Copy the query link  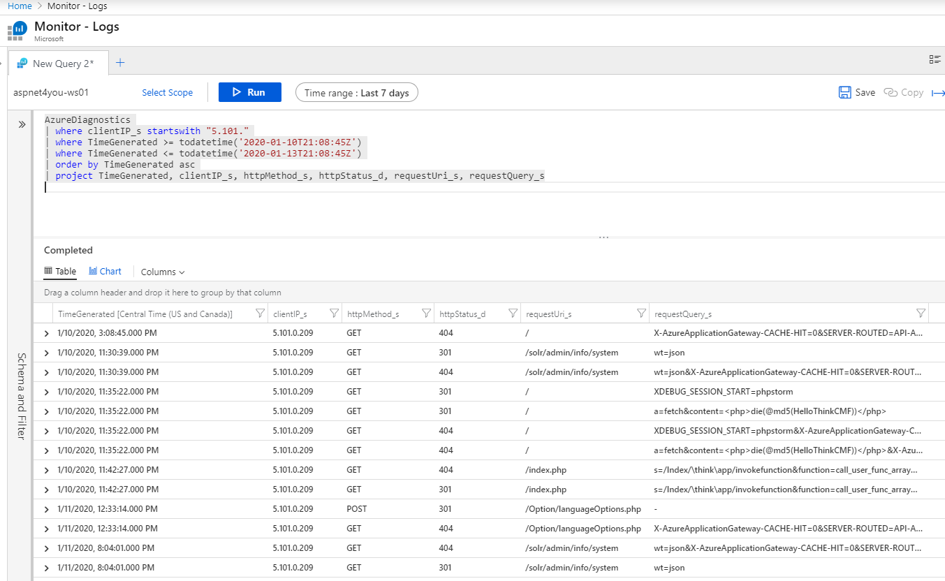tap(904, 92)
